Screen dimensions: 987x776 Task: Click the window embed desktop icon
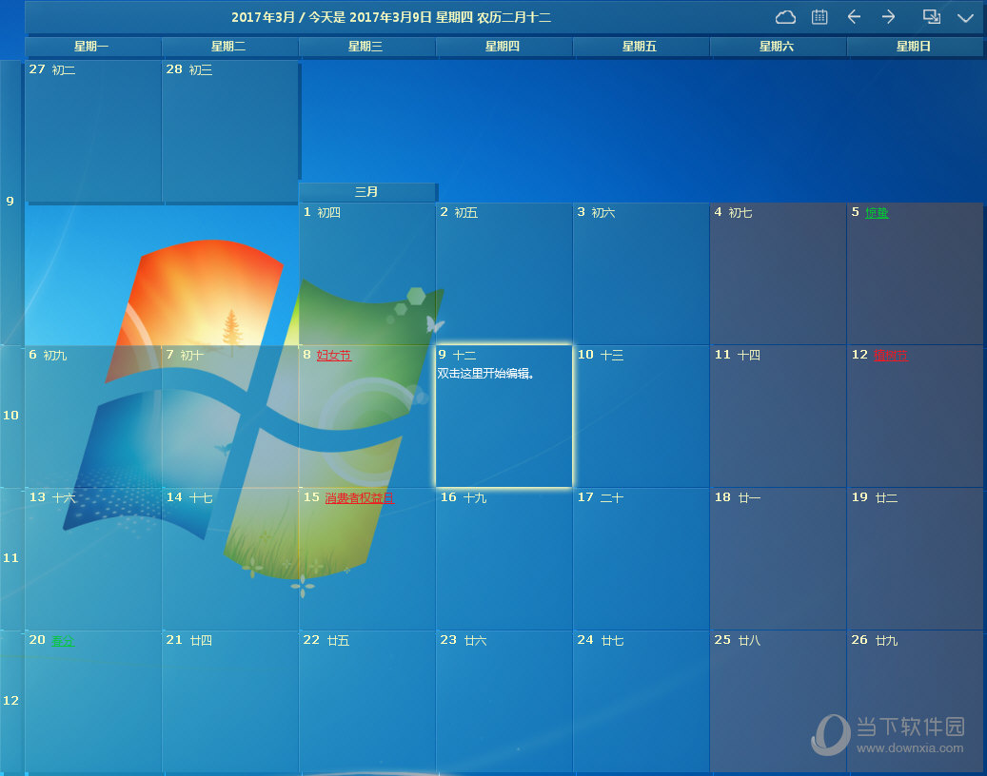[x=931, y=17]
